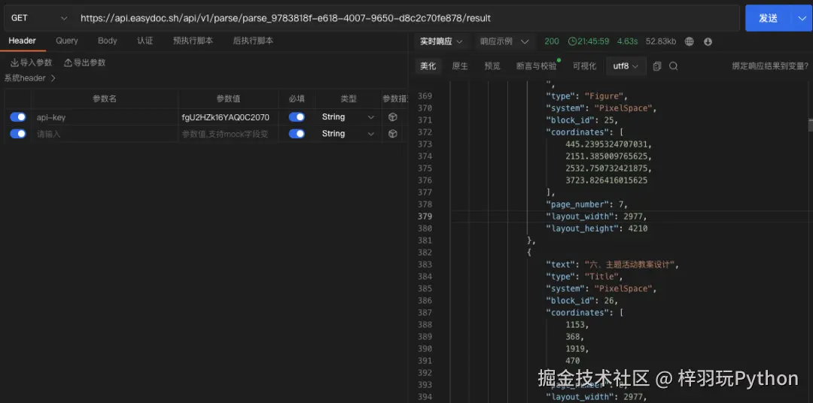Switch to the 原生 raw response tab

[460, 66]
